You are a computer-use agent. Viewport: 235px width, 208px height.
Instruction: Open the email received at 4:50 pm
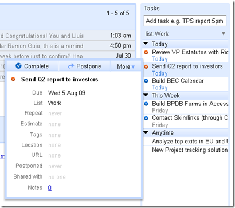(x=67, y=46)
